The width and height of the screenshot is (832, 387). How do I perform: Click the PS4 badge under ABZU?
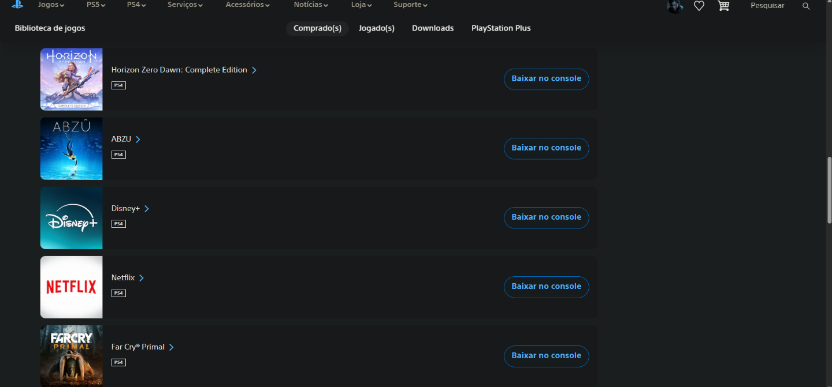tap(118, 155)
